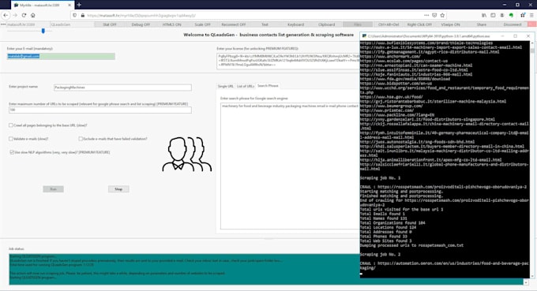Viewport: 537px width, 291px height.
Task: Click the maximum number of URLs field
Action: [100, 110]
